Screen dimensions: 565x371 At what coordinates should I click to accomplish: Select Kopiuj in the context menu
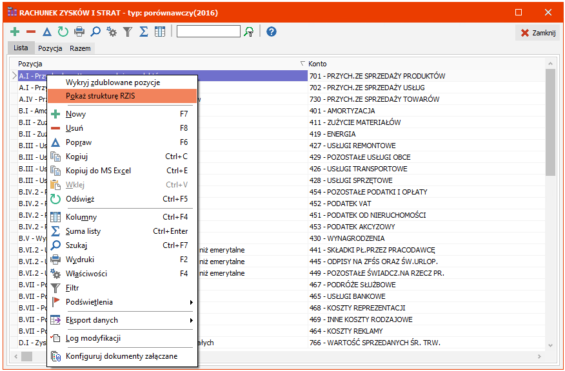pos(123,157)
